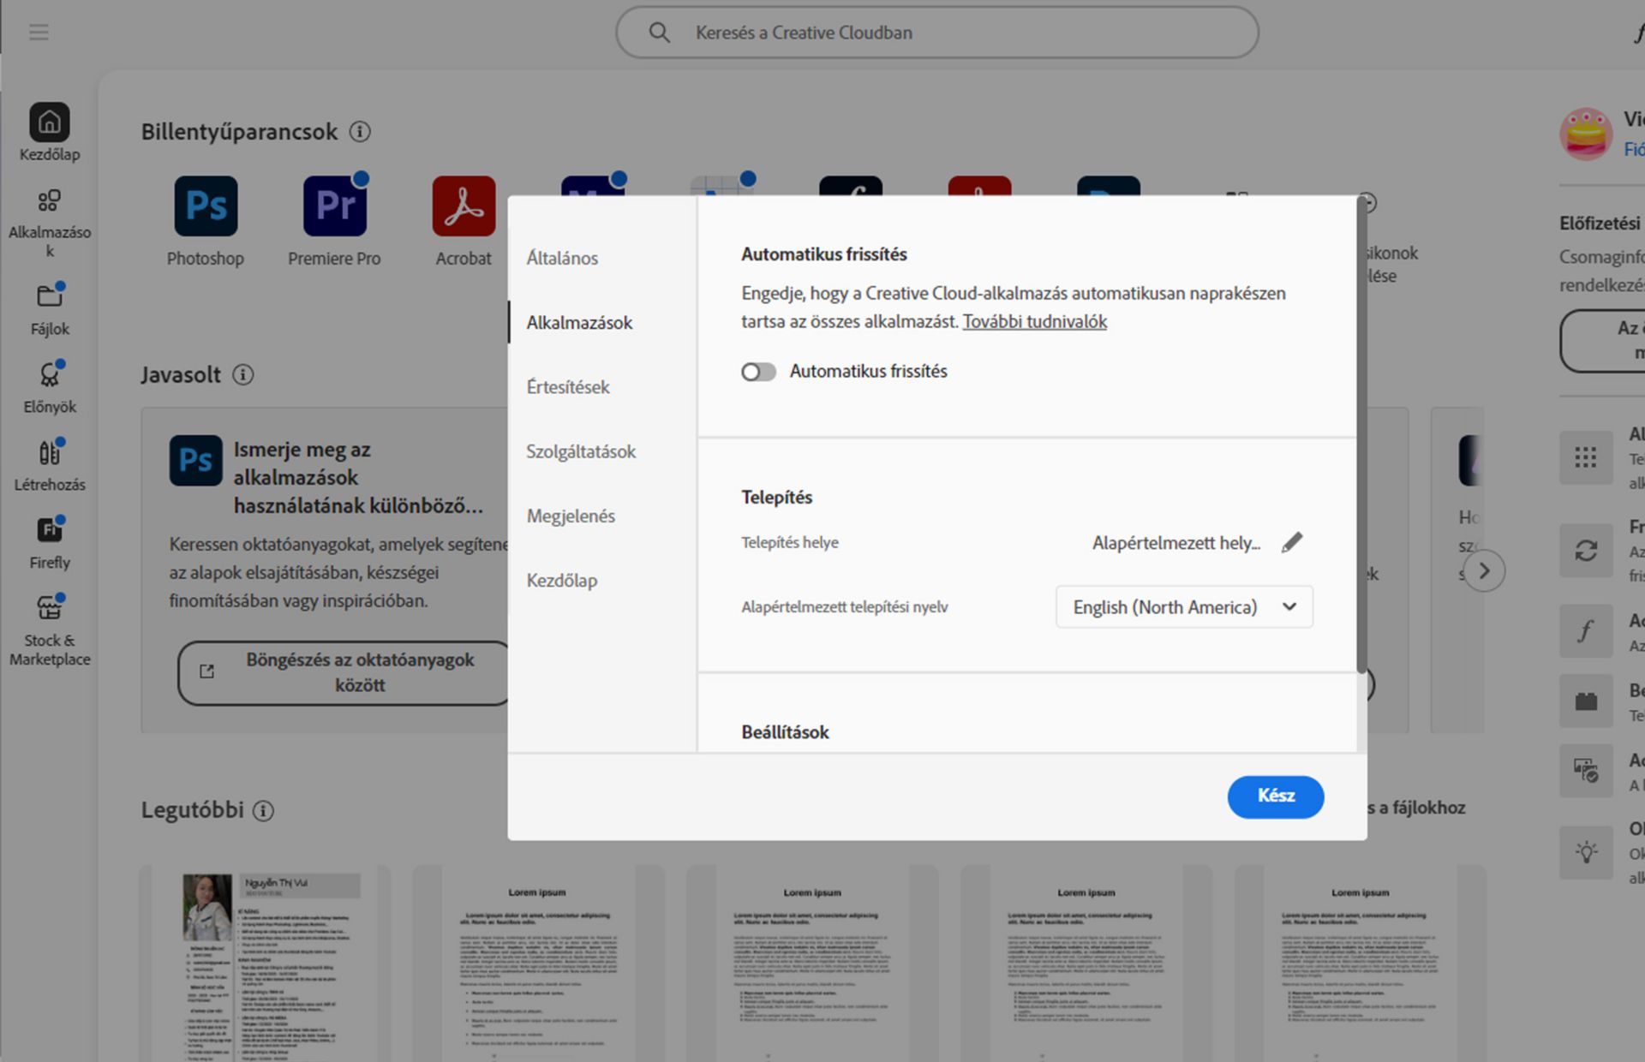The width and height of the screenshot is (1645, 1062).
Task: Click the pencil icon next to Telepítés helye
Action: [1292, 543]
